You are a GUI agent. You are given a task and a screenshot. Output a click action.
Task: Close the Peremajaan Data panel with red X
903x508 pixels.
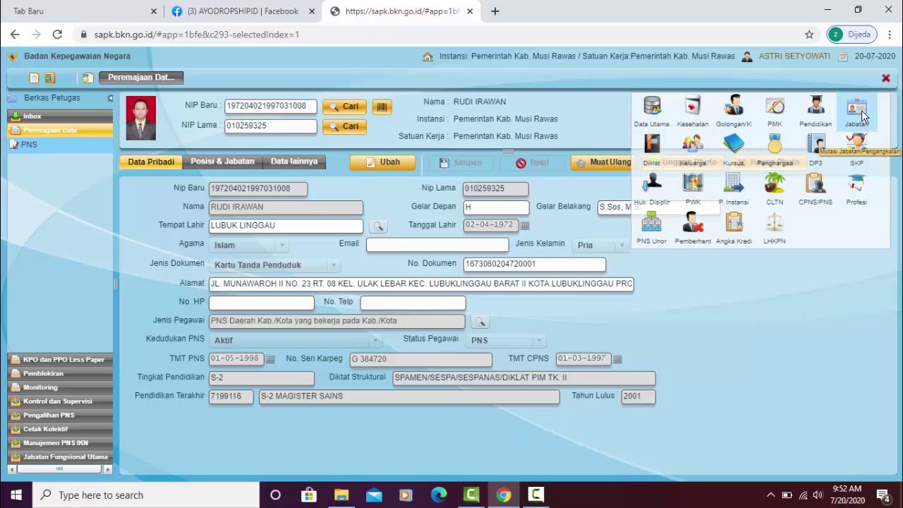[886, 78]
